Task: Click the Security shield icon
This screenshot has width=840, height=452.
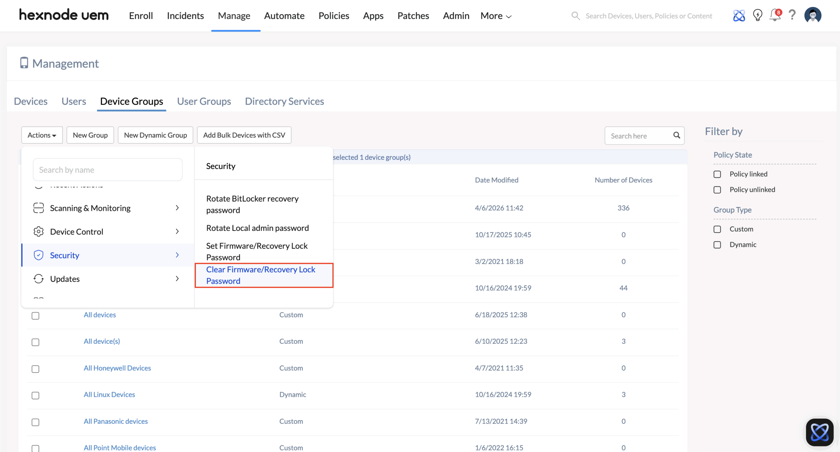Action: click(38, 255)
